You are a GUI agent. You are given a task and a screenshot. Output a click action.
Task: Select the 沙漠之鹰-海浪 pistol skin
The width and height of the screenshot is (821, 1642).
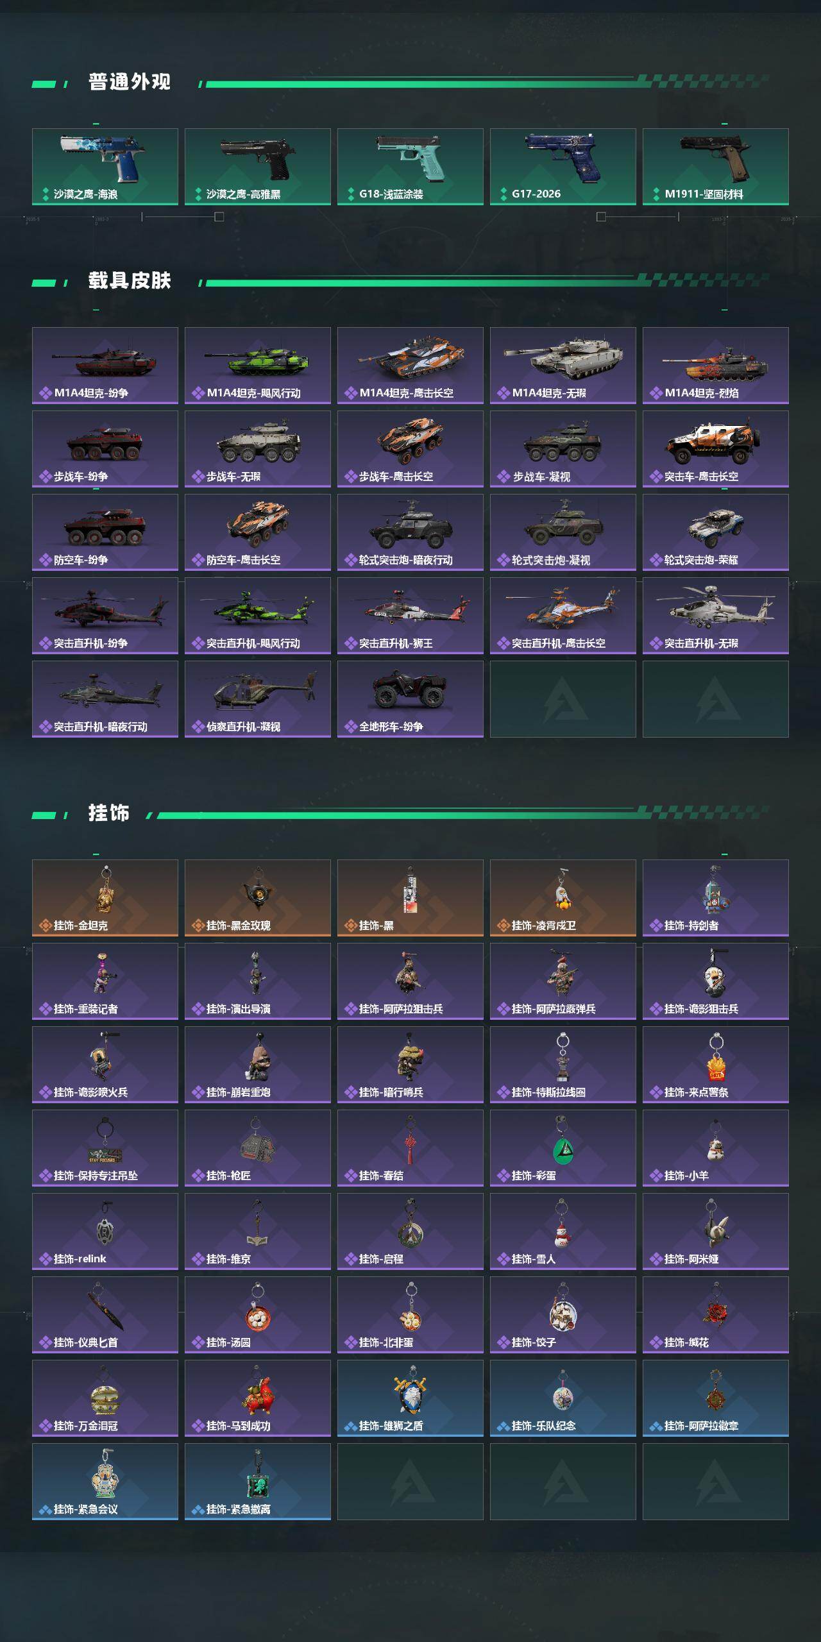pyautogui.click(x=105, y=167)
